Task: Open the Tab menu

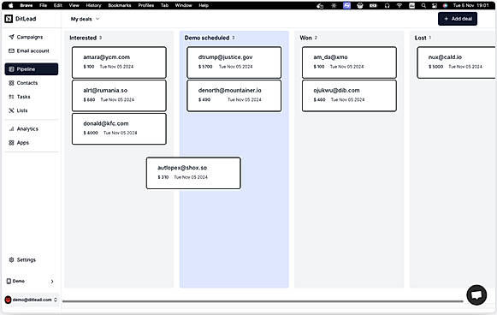Action: [164, 5]
